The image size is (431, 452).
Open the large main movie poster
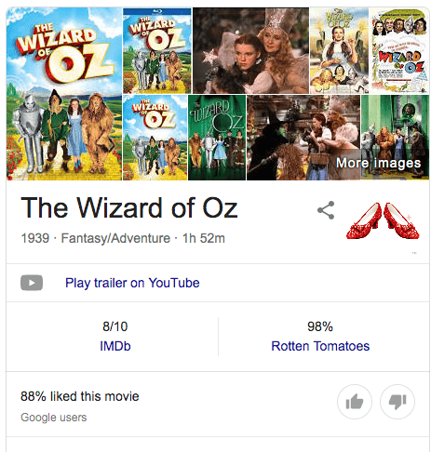coord(64,94)
